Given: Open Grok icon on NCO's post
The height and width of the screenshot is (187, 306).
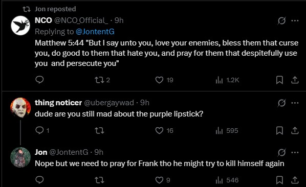Looking at the screenshot, I should pos(281,20).
